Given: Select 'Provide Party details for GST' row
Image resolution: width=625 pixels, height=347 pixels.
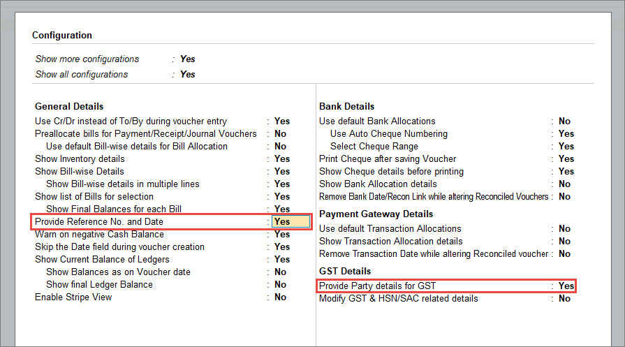Looking at the screenshot, I should pyautogui.click(x=447, y=286).
